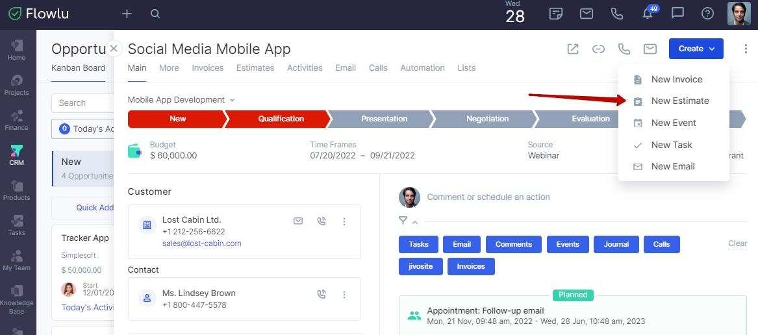The image size is (758, 335).
Task: Toggle the Events timeline filter
Action: 568,245
